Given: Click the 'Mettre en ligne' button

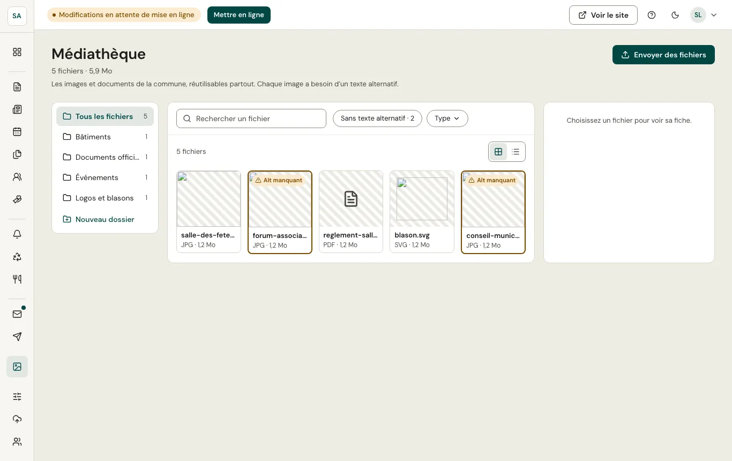Looking at the screenshot, I should pos(239,15).
